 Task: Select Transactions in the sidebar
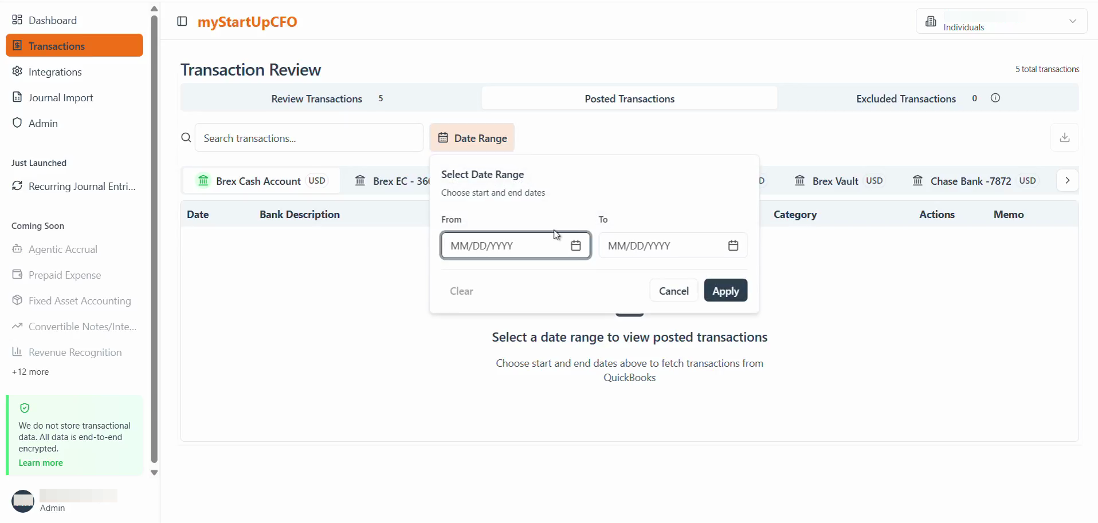(x=74, y=46)
